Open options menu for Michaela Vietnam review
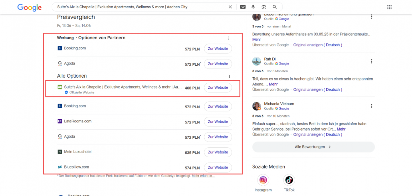Image resolution: width=412 pixels, height=196 pixels. 371,106
